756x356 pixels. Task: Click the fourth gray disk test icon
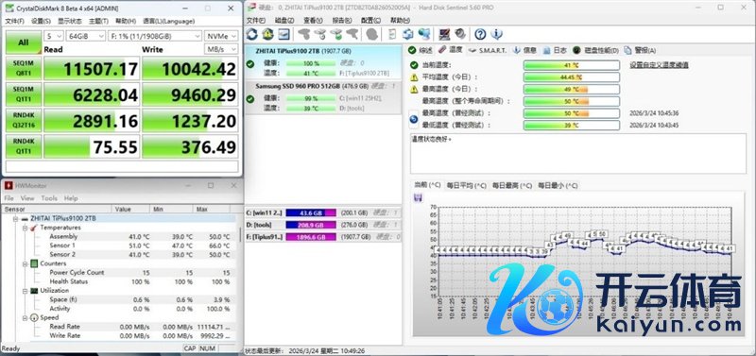pos(352,34)
